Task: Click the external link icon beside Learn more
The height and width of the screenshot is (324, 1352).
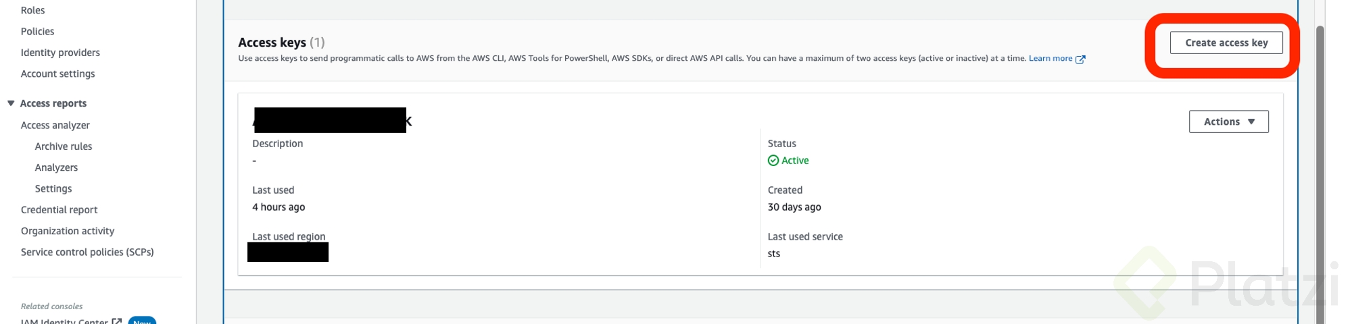Action: [x=1080, y=59]
